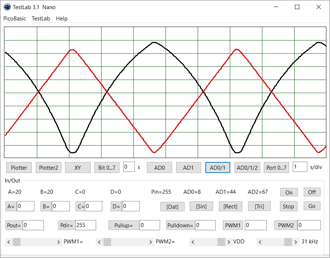Image resolution: width=330 pixels, height=258 pixels.
Task: Click the Port 0...7 button
Action: [276, 167]
